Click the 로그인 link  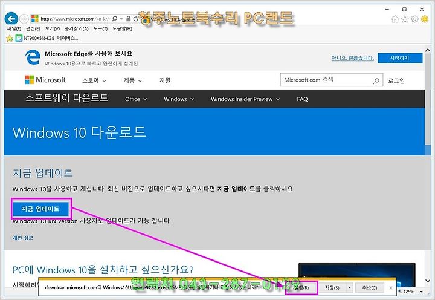coord(396,81)
